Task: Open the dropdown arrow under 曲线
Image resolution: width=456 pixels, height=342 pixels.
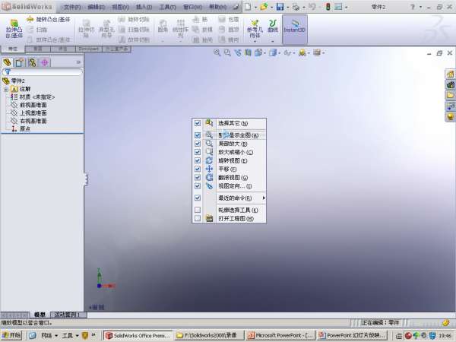Action: coord(273,41)
